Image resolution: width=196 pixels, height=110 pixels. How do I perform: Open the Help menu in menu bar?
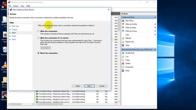coord(28,6)
